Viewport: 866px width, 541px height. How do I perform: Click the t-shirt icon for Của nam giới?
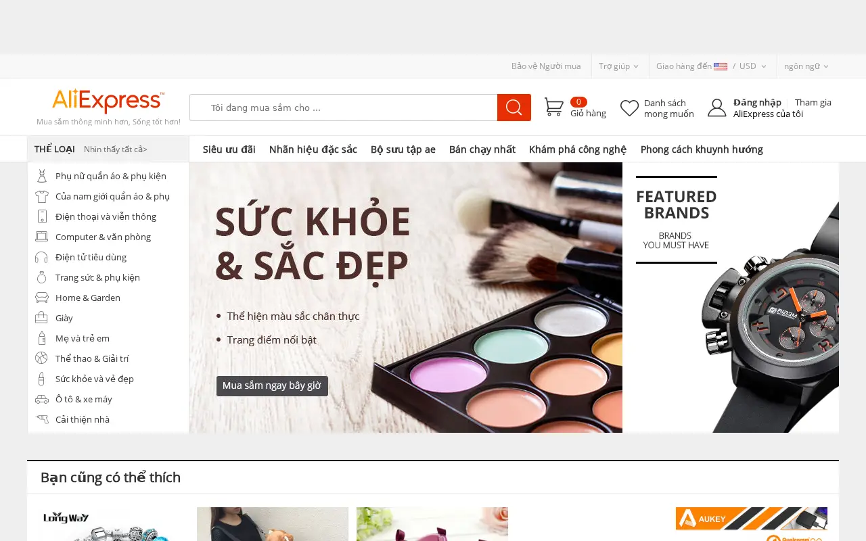click(42, 196)
